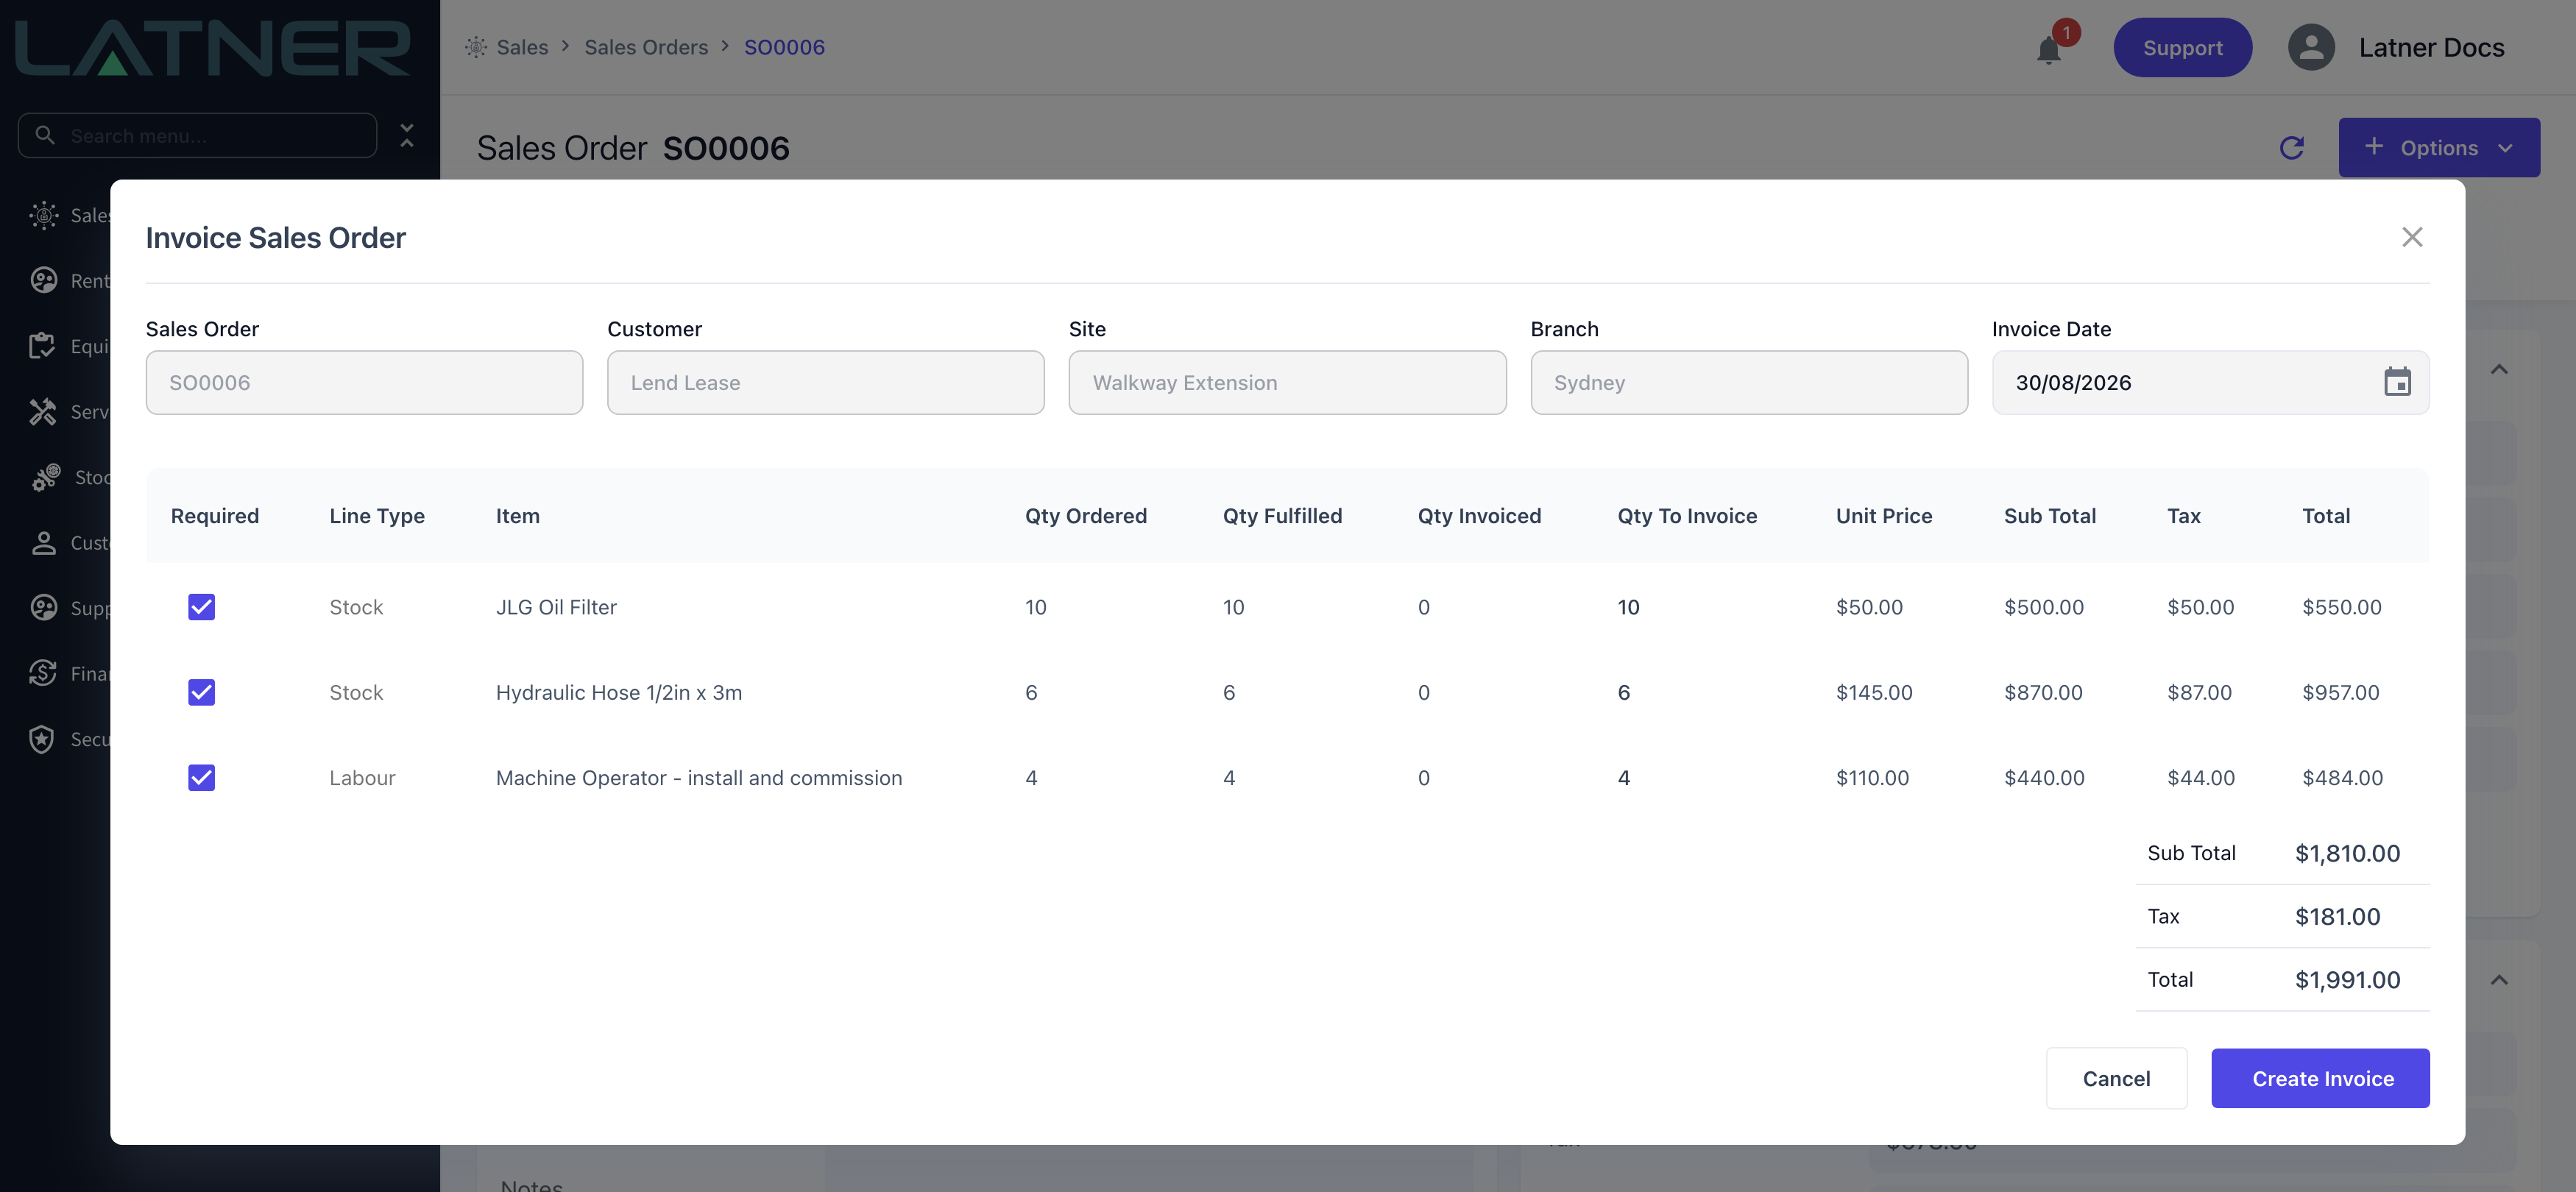
Task: Click the $870.00 sub total cell
Action: coord(2043,692)
